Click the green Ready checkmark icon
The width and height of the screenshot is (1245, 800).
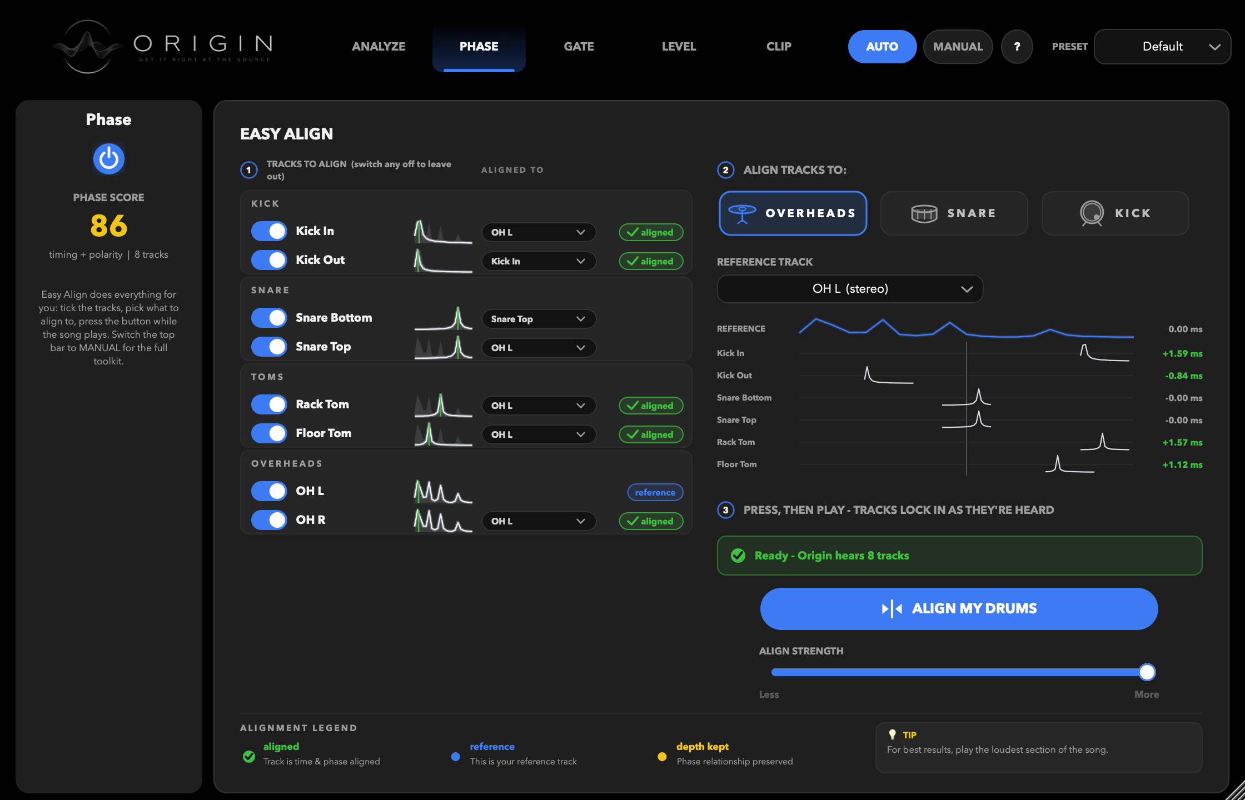(738, 556)
